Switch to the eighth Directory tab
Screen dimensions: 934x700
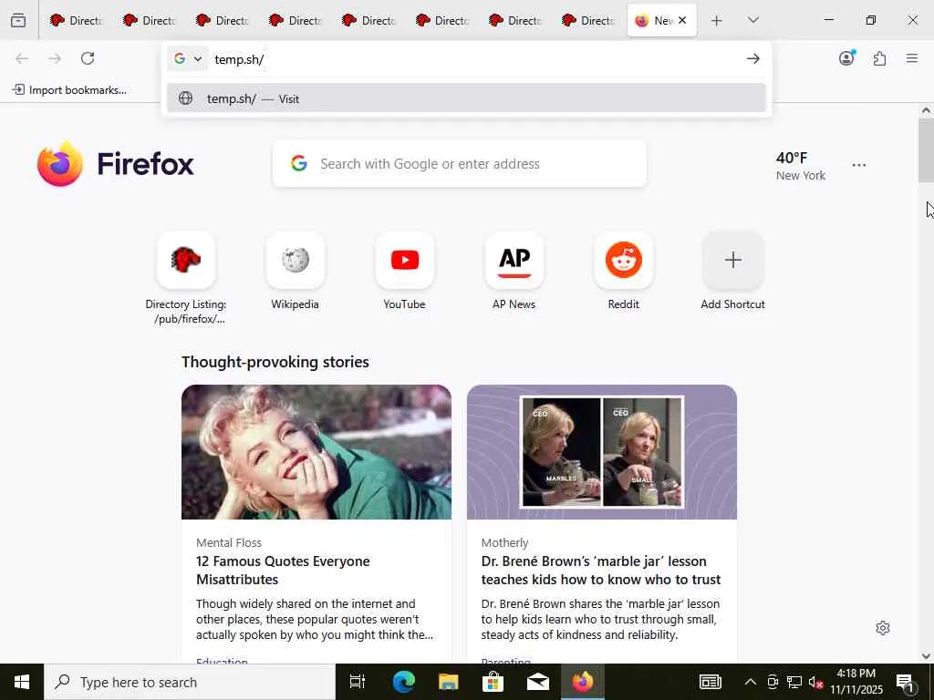point(587,20)
